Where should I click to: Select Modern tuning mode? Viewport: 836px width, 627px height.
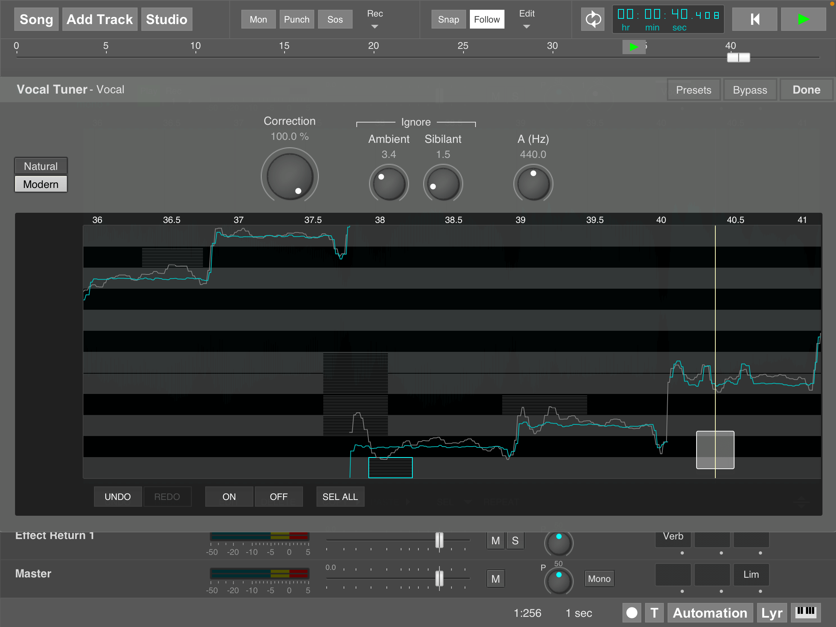[x=41, y=184]
